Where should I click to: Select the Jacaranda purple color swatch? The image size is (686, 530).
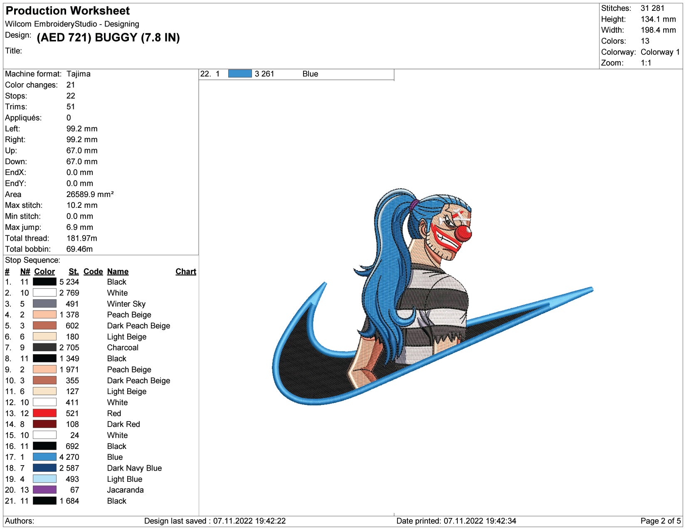point(44,490)
